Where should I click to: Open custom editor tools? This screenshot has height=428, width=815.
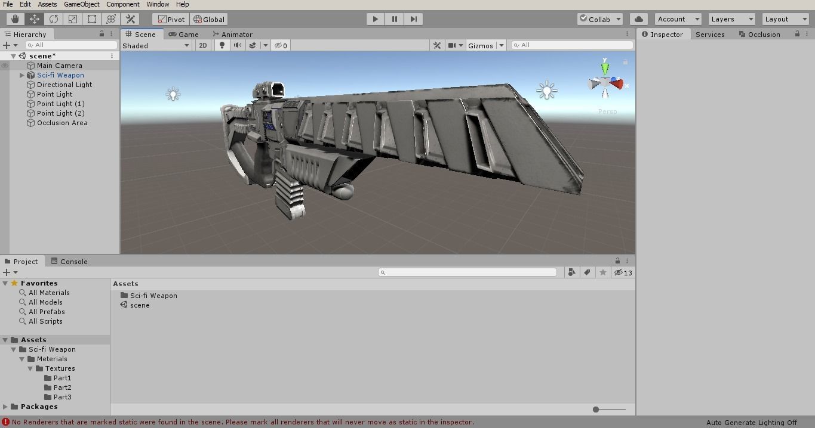(x=130, y=19)
